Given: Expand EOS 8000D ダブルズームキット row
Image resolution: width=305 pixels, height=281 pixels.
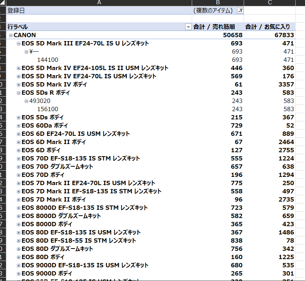Looking at the screenshot, I should point(18,216).
